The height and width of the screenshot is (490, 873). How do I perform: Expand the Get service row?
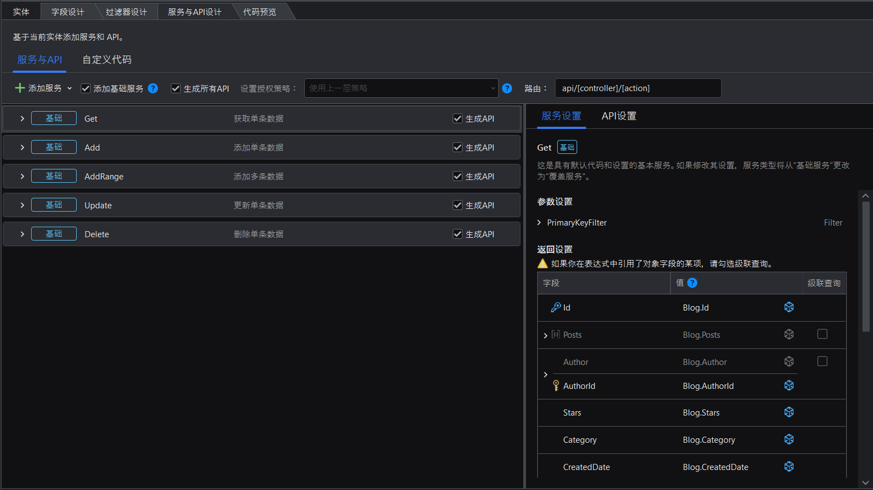coord(22,118)
